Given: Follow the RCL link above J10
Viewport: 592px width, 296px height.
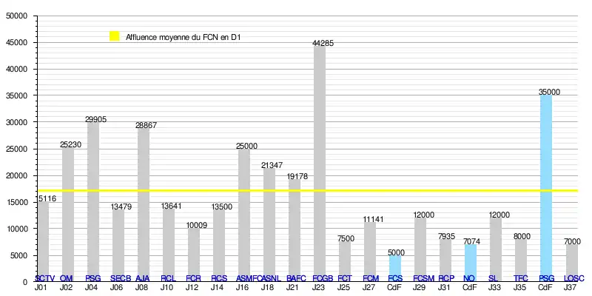Looking at the screenshot, I should (x=168, y=278).
